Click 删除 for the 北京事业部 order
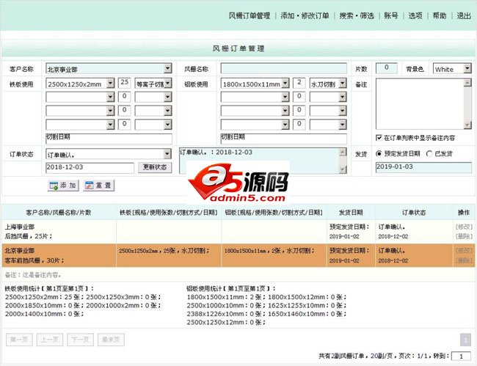Viewport: 477px width, 366px height. click(x=464, y=260)
